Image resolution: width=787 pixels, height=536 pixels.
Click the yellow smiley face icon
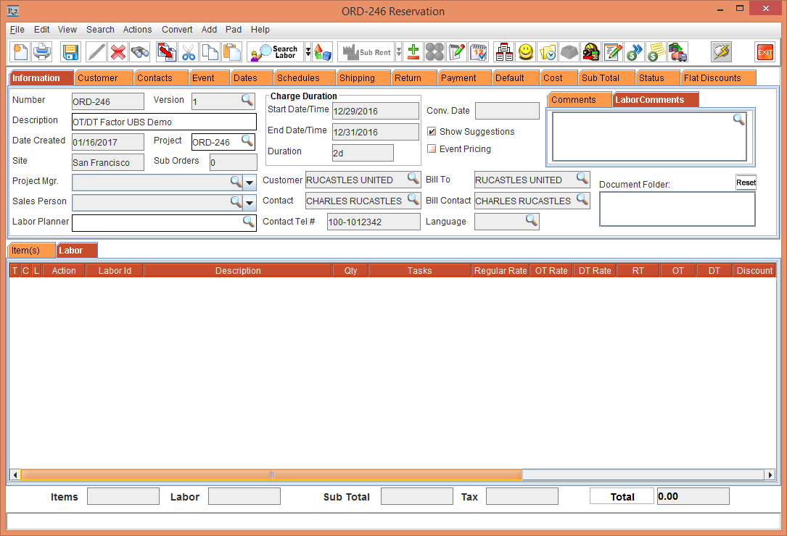pos(526,52)
